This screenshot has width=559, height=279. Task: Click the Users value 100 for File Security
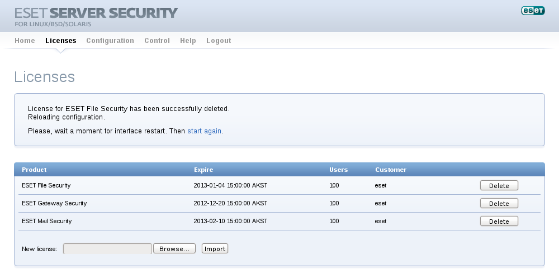[x=334, y=185]
